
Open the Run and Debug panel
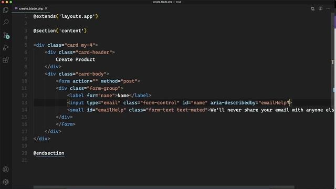(x=6, y=47)
